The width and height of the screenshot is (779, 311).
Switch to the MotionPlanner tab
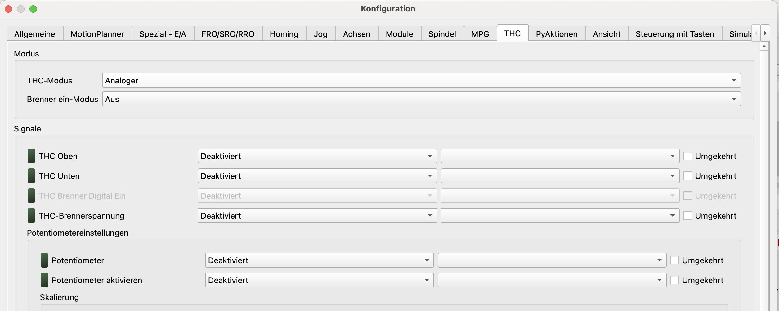97,34
